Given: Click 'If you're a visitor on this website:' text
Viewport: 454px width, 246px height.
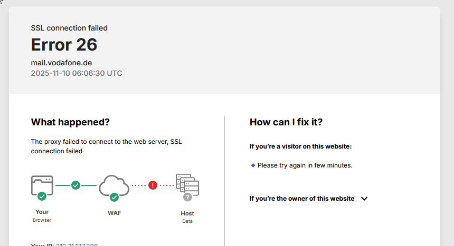Looking at the screenshot, I should click(x=300, y=146).
